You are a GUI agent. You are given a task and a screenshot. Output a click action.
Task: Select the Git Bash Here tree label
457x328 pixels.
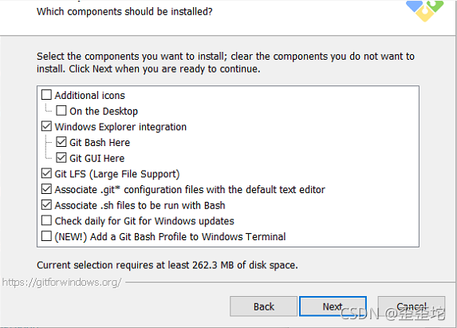coord(100,143)
